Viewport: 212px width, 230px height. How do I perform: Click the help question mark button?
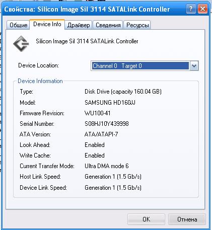click(x=191, y=9)
